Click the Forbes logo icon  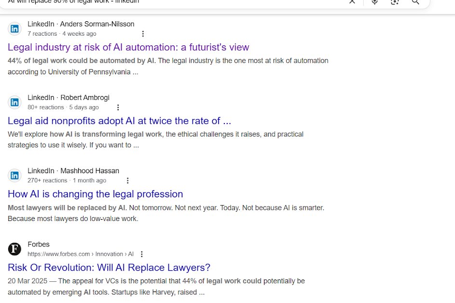point(15,249)
